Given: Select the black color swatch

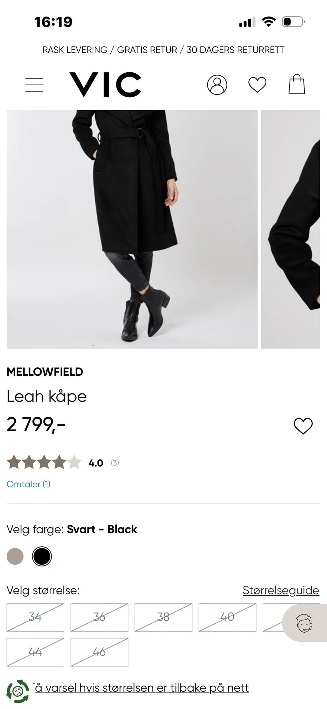Looking at the screenshot, I should tap(42, 556).
